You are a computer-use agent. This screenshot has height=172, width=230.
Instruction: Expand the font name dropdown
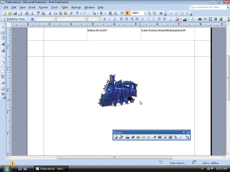point(85,19)
